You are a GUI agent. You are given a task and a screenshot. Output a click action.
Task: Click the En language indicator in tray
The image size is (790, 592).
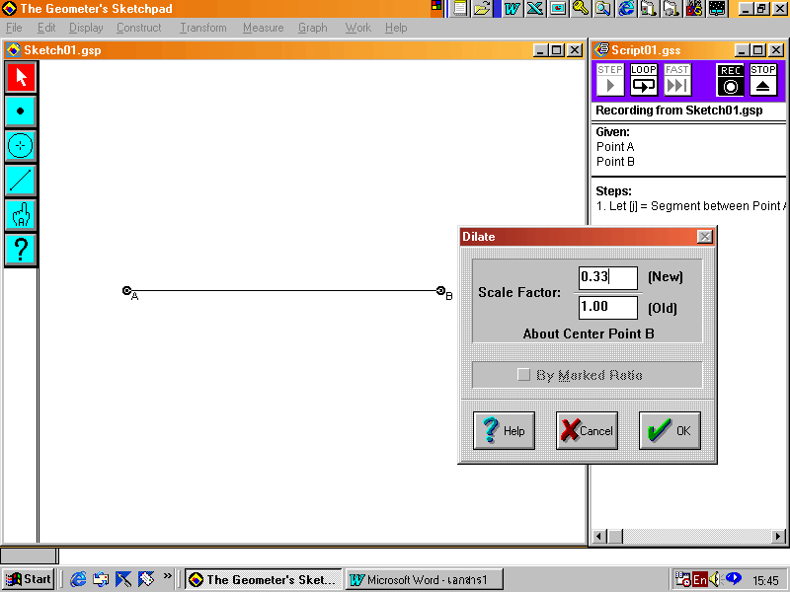pyautogui.click(x=700, y=580)
